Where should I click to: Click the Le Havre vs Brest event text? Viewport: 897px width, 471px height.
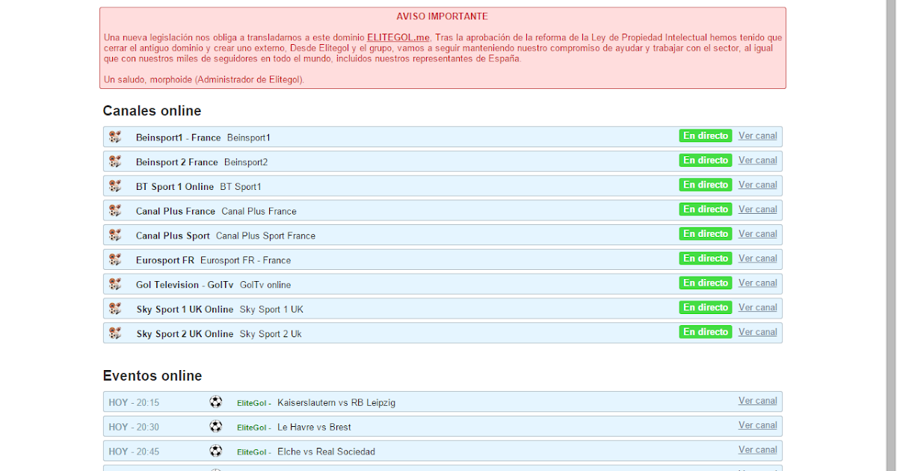(x=314, y=428)
